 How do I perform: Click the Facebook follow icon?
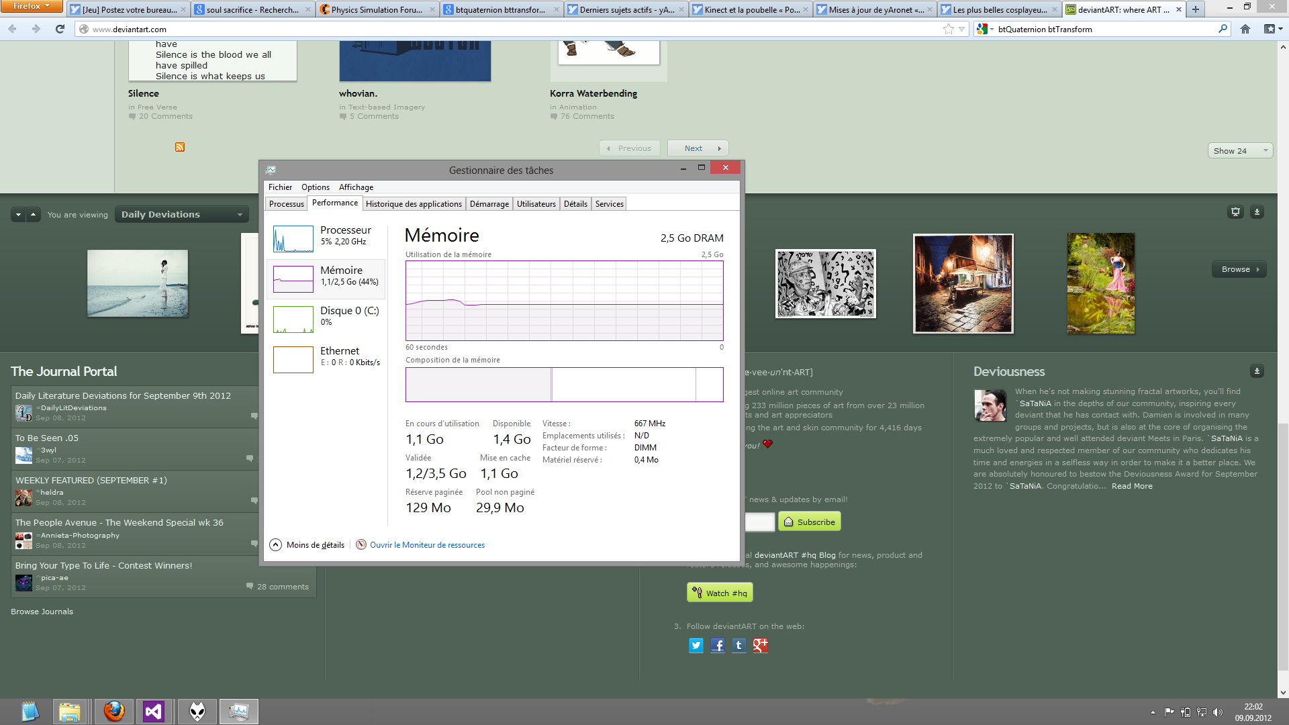[718, 645]
